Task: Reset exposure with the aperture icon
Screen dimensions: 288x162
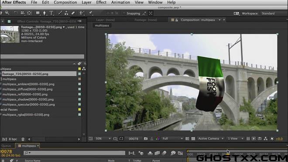Action: coord(272,139)
